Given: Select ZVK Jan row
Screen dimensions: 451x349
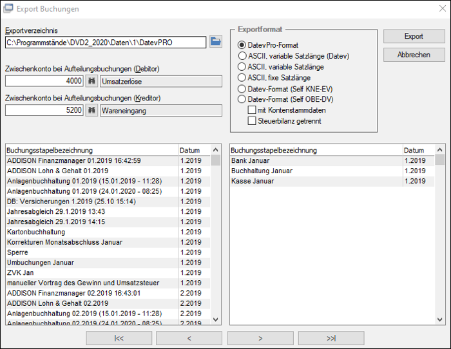Looking at the screenshot, I should point(108,273).
